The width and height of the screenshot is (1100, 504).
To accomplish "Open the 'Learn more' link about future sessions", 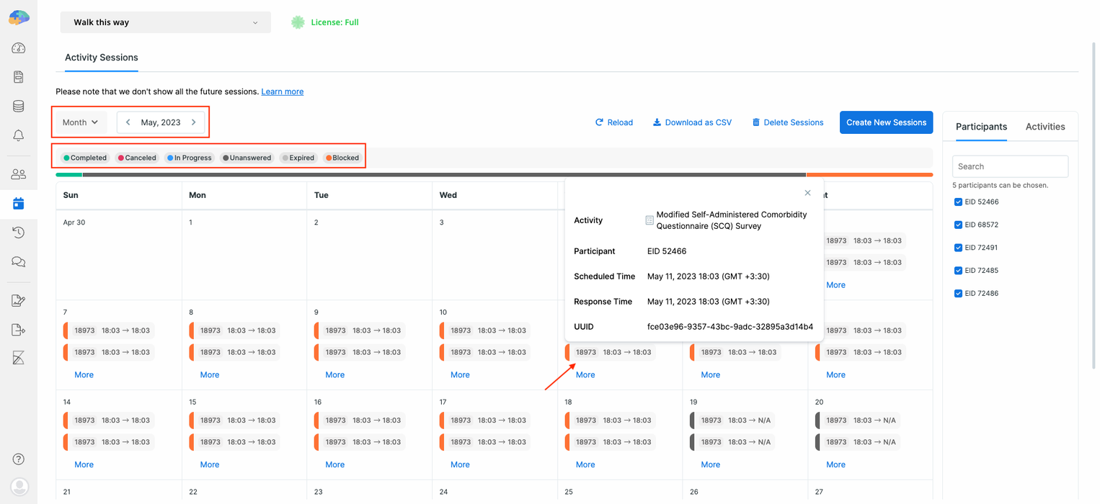I will coord(282,91).
